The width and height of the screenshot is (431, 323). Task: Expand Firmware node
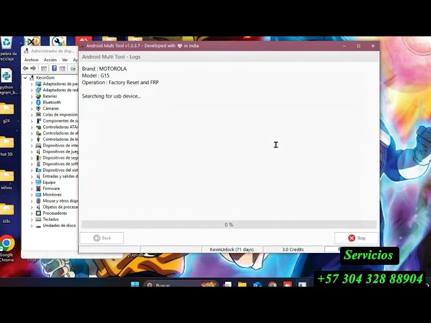32,188
